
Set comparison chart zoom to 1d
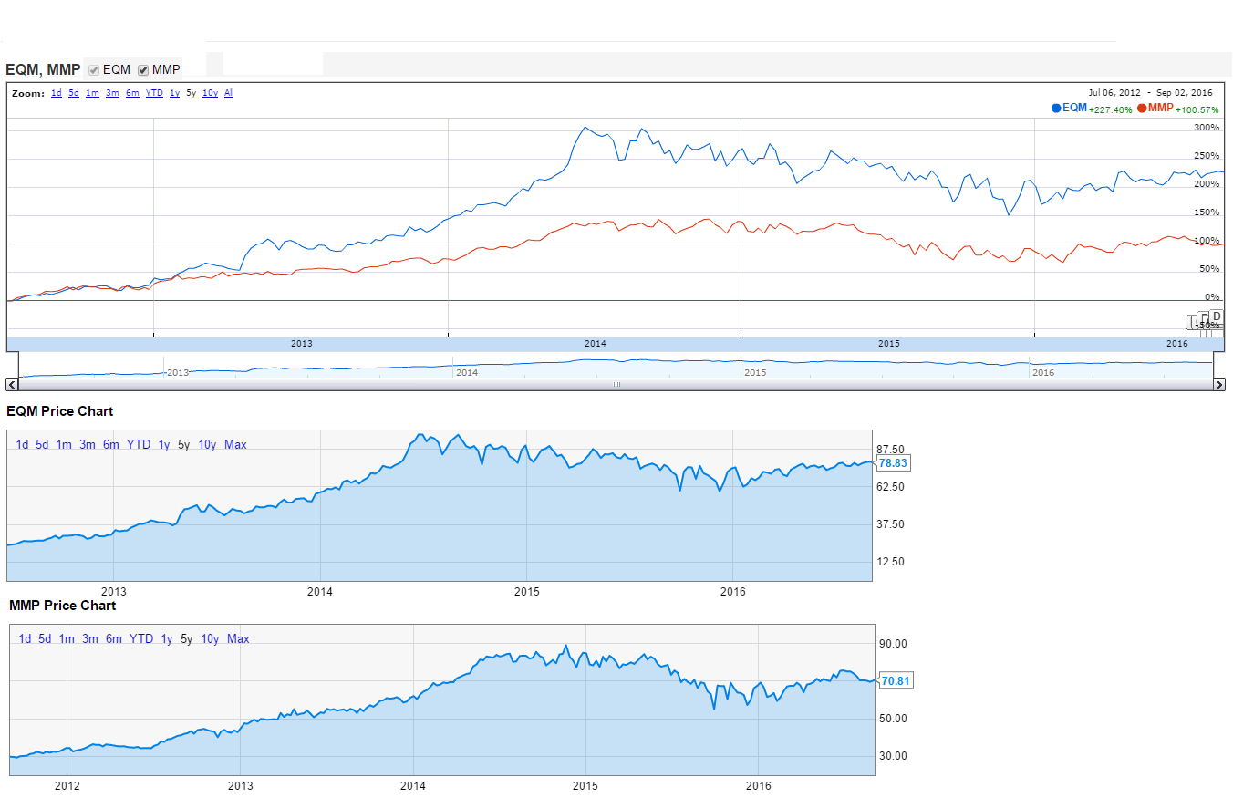[57, 93]
